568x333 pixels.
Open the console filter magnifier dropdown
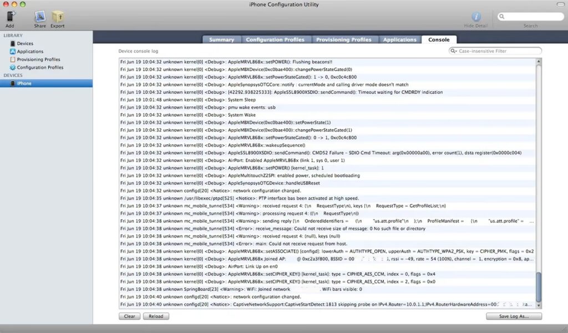[x=454, y=51]
